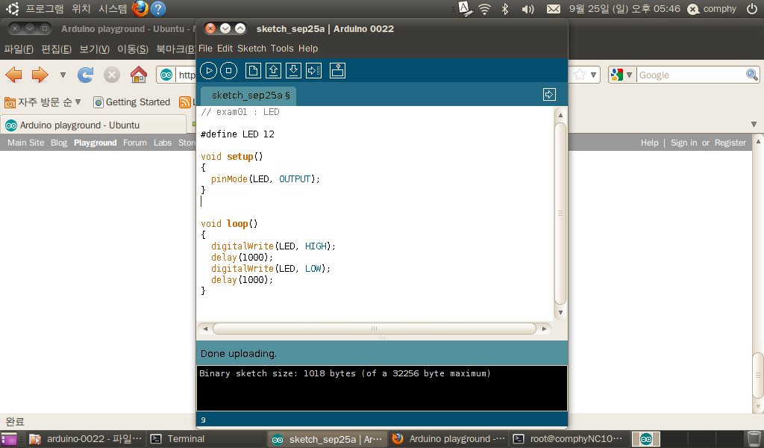Click the power/shutdown icon
This screenshot has height=448, width=764.
[x=752, y=9]
